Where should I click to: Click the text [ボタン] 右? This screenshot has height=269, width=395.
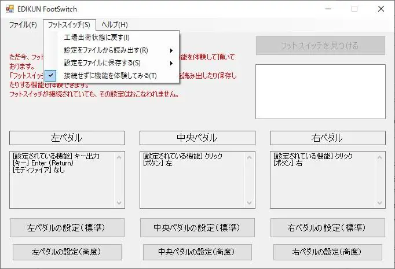pyautogui.click(x=288, y=163)
